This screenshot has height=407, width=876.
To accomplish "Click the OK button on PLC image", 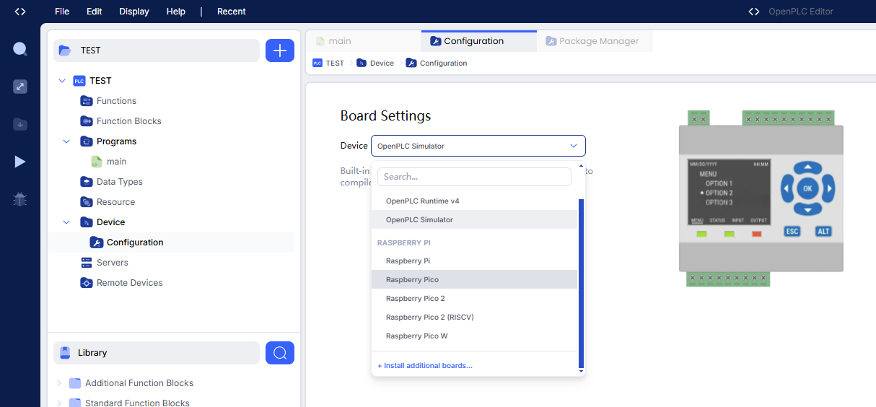I will (807, 188).
